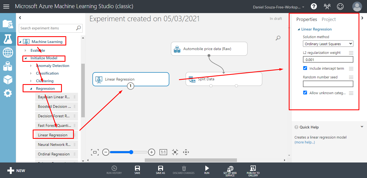This screenshot has height=178, width=367.
Task: Open the Experiments flask sidebar icon
Action: (8, 39)
